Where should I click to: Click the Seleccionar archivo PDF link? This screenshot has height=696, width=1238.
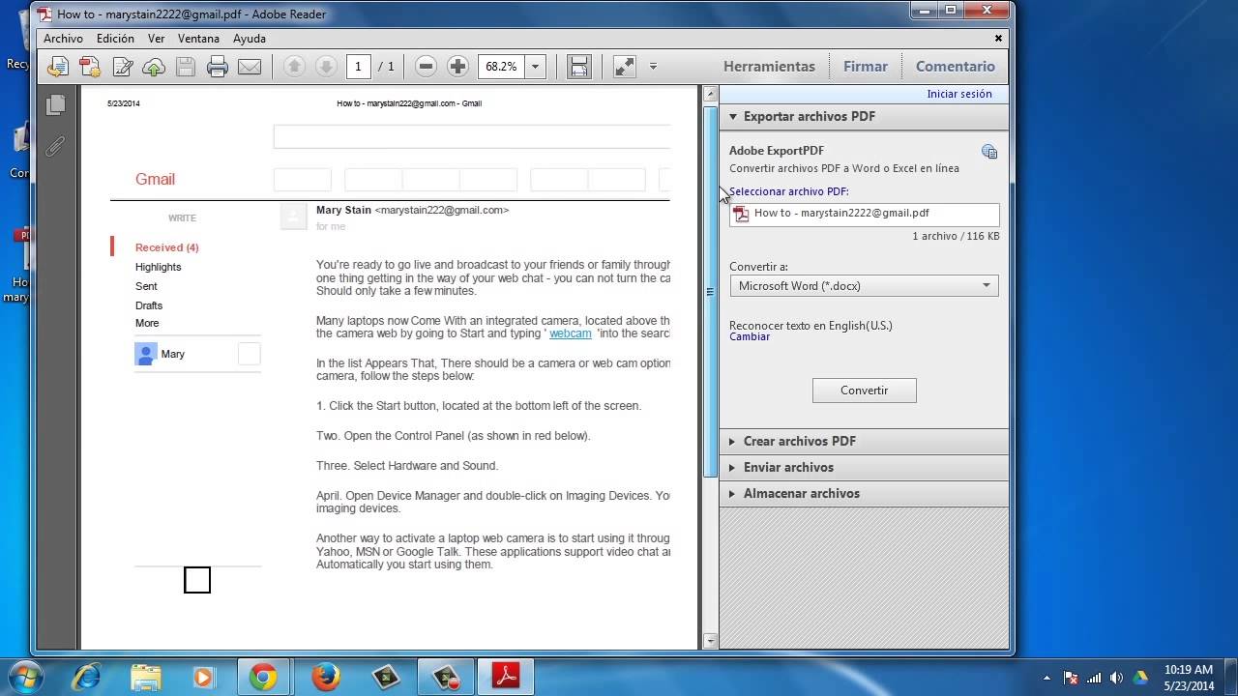[789, 191]
